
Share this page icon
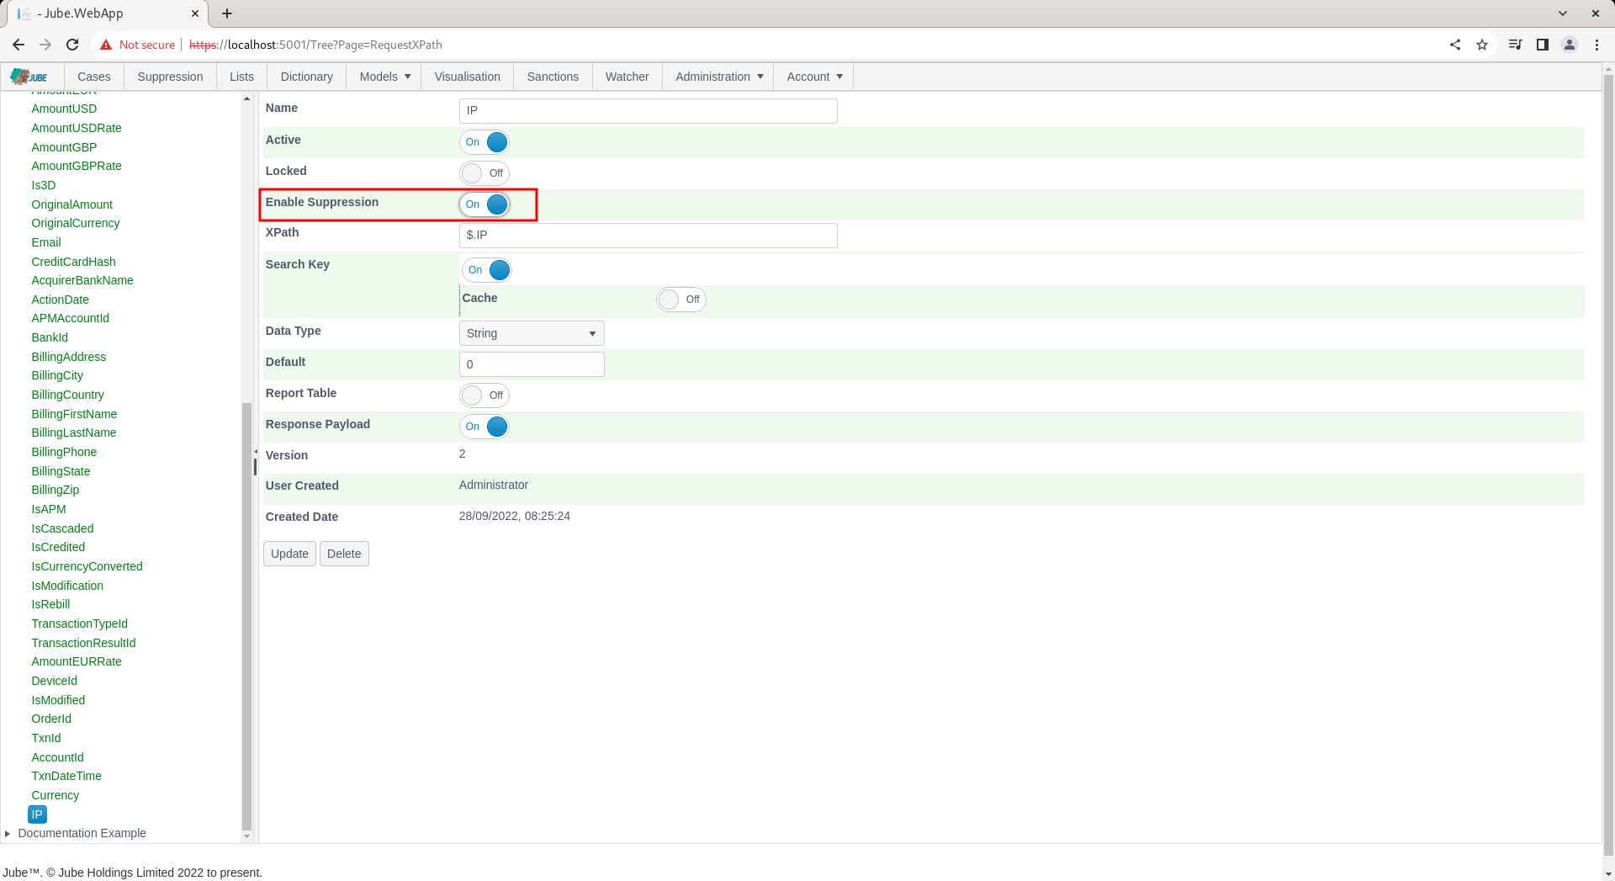pyautogui.click(x=1455, y=45)
